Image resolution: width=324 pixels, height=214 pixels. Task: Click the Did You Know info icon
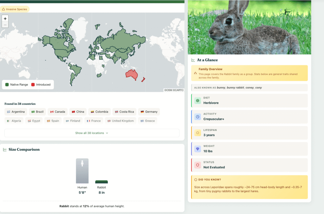coord(196,180)
